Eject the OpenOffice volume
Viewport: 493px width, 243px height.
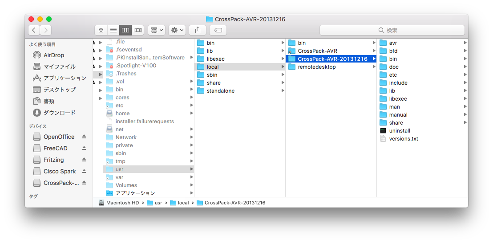click(x=84, y=137)
